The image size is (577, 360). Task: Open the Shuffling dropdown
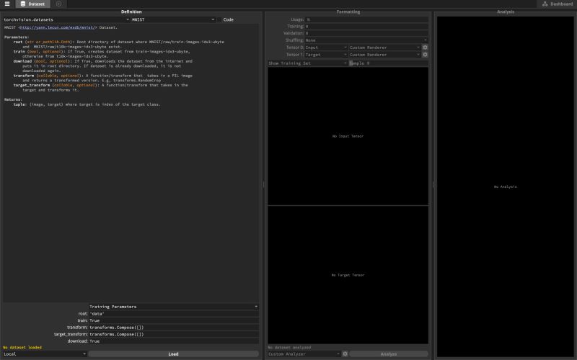[x=366, y=40]
